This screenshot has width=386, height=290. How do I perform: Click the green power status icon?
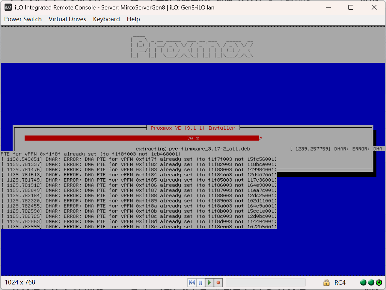coord(379,282)
